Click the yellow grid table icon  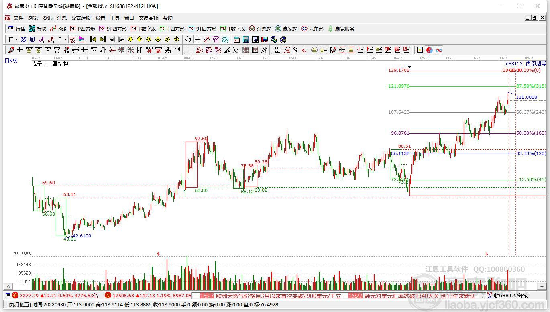(420, 50)
